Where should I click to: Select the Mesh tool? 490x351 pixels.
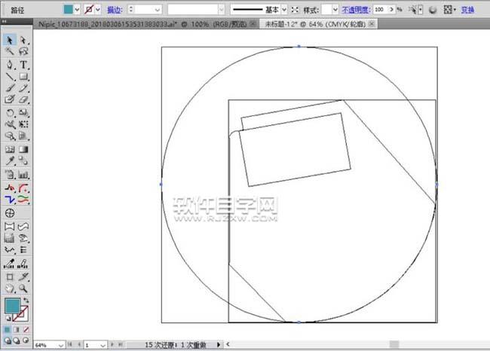point(10,149)
